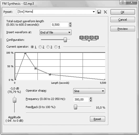Select current operator 4 radio button
Viewport: 139px width, 135px height.
coord(56,47)
